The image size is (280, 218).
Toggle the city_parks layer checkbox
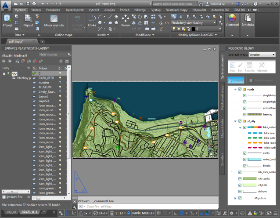240,178
